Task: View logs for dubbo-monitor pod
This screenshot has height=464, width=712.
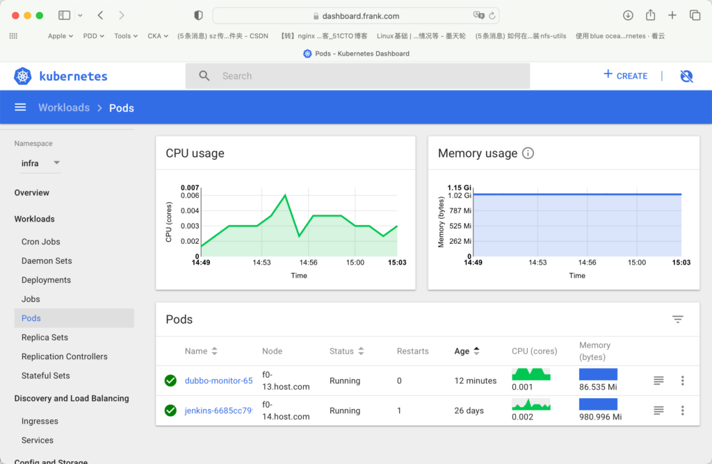Action: pos(658,381)
